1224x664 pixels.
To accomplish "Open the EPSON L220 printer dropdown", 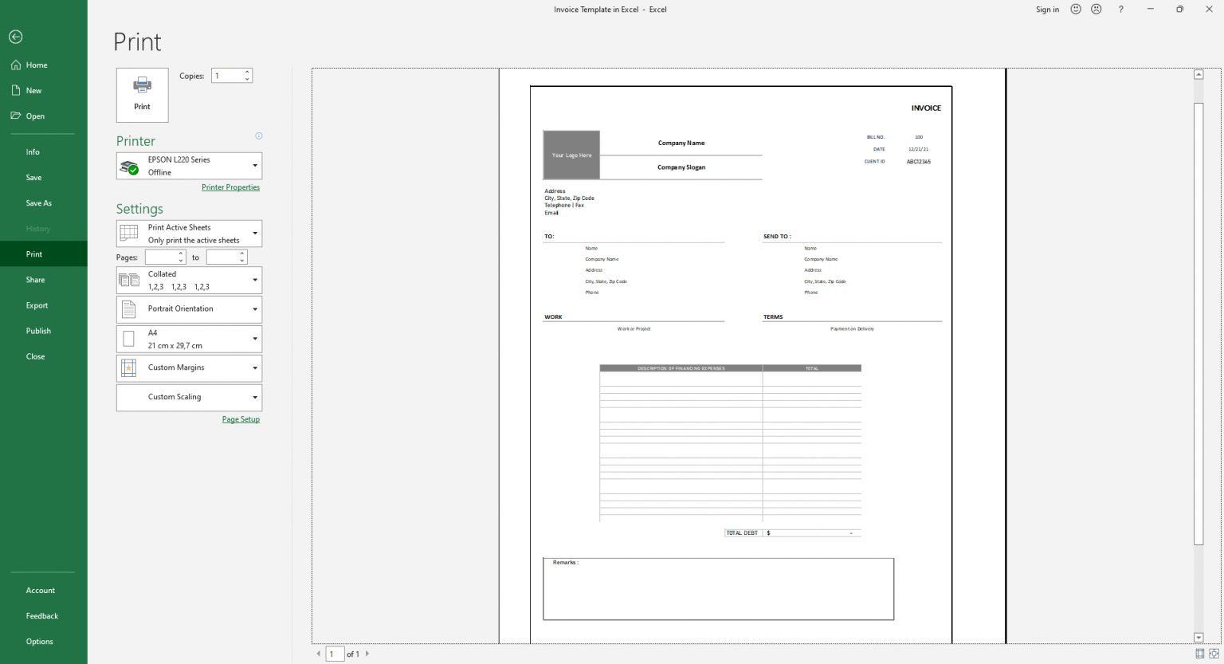I will click(254, 166).
